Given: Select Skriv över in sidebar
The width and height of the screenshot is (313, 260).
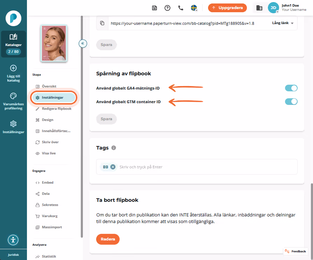Looking at the screenshot, I should (47, 142).
